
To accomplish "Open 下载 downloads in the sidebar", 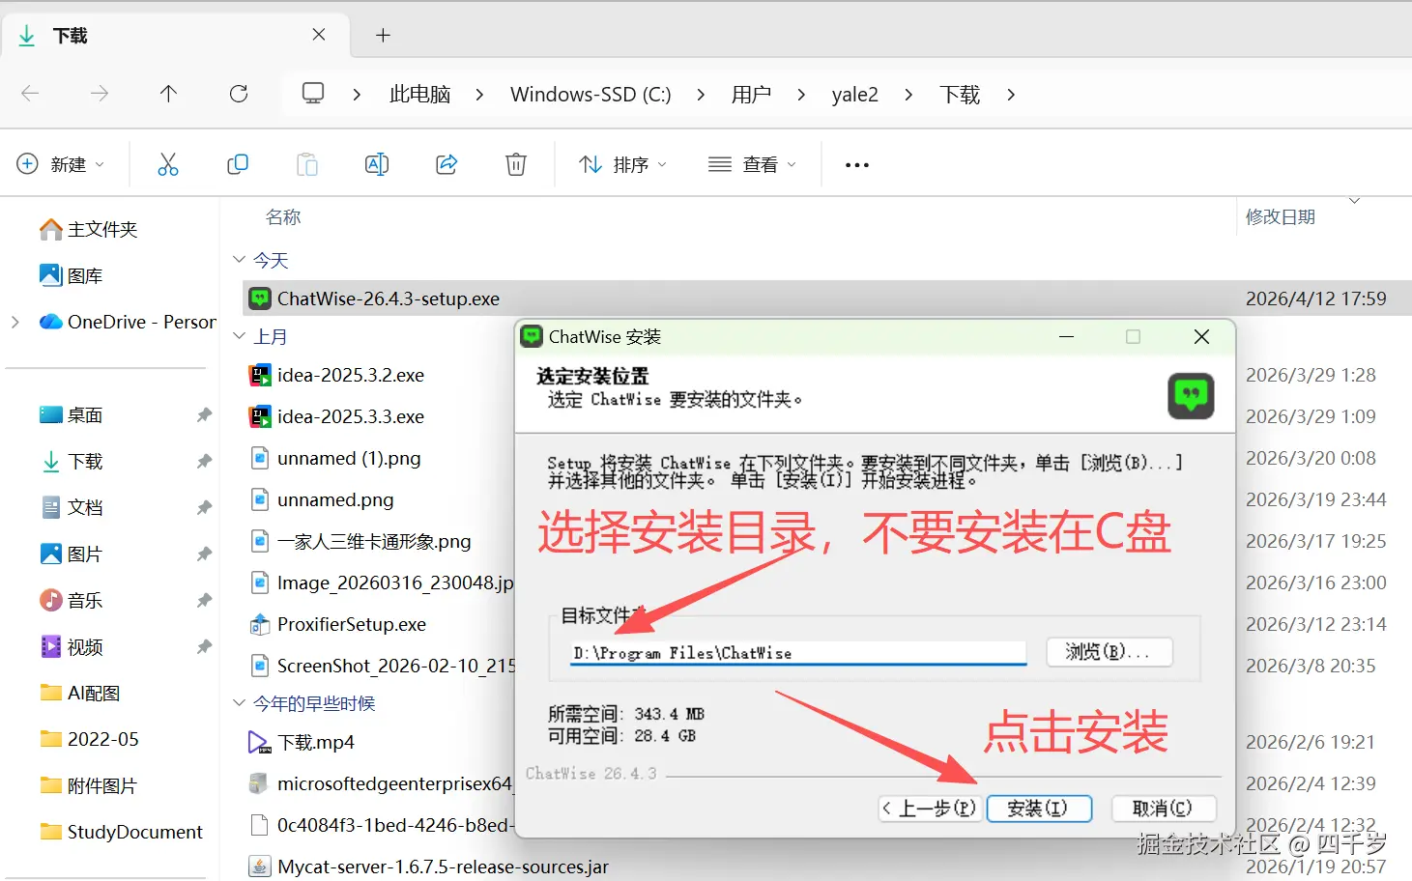I will pyautogui.click(x=72, y=461).
